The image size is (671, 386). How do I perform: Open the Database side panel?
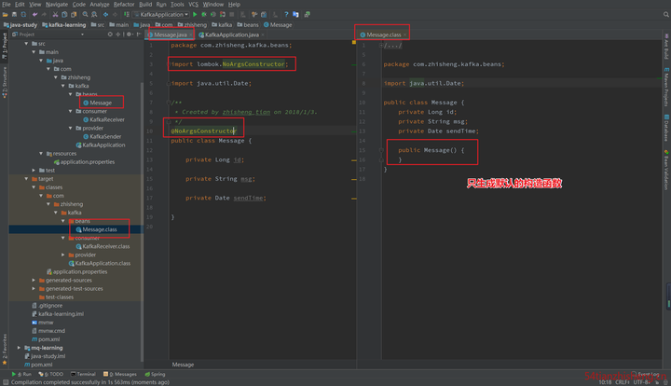tap(666, 128)
